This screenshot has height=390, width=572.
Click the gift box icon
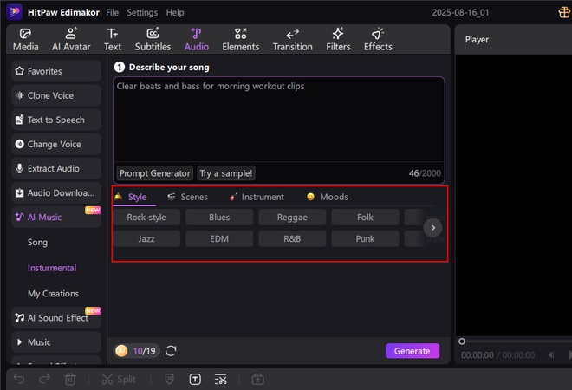564,12
